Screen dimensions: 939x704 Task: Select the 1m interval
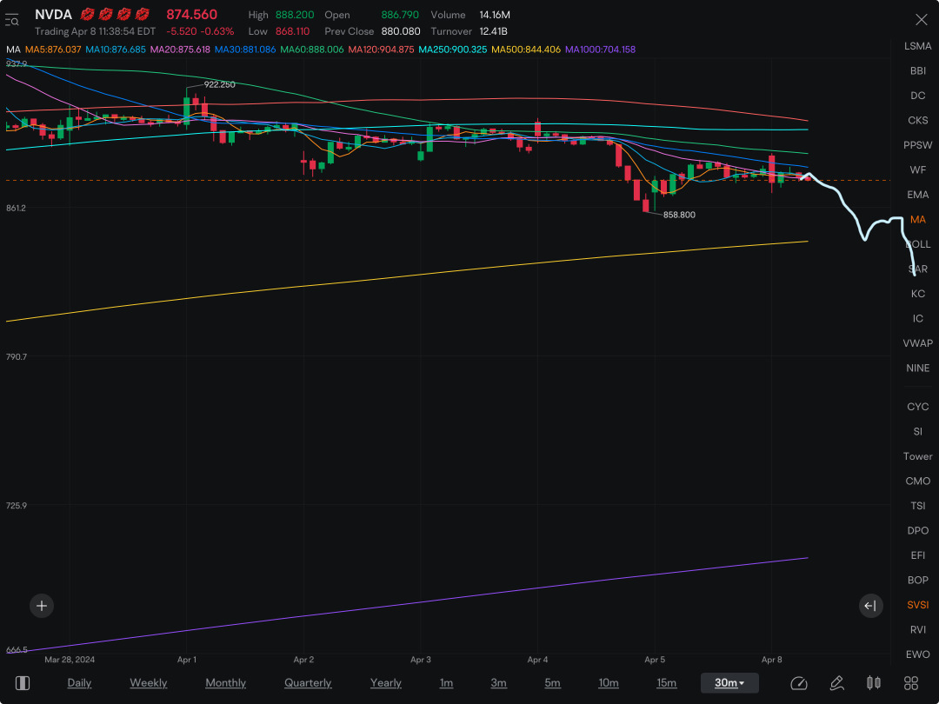446,683
